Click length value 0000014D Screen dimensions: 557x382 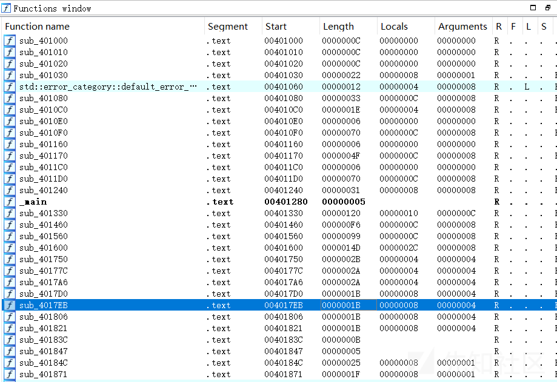(x=341, y=248)
